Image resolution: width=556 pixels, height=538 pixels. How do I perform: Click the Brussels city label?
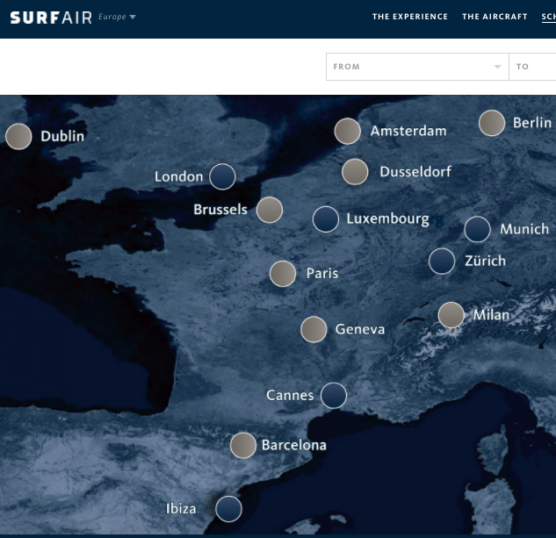coord(220,210)
